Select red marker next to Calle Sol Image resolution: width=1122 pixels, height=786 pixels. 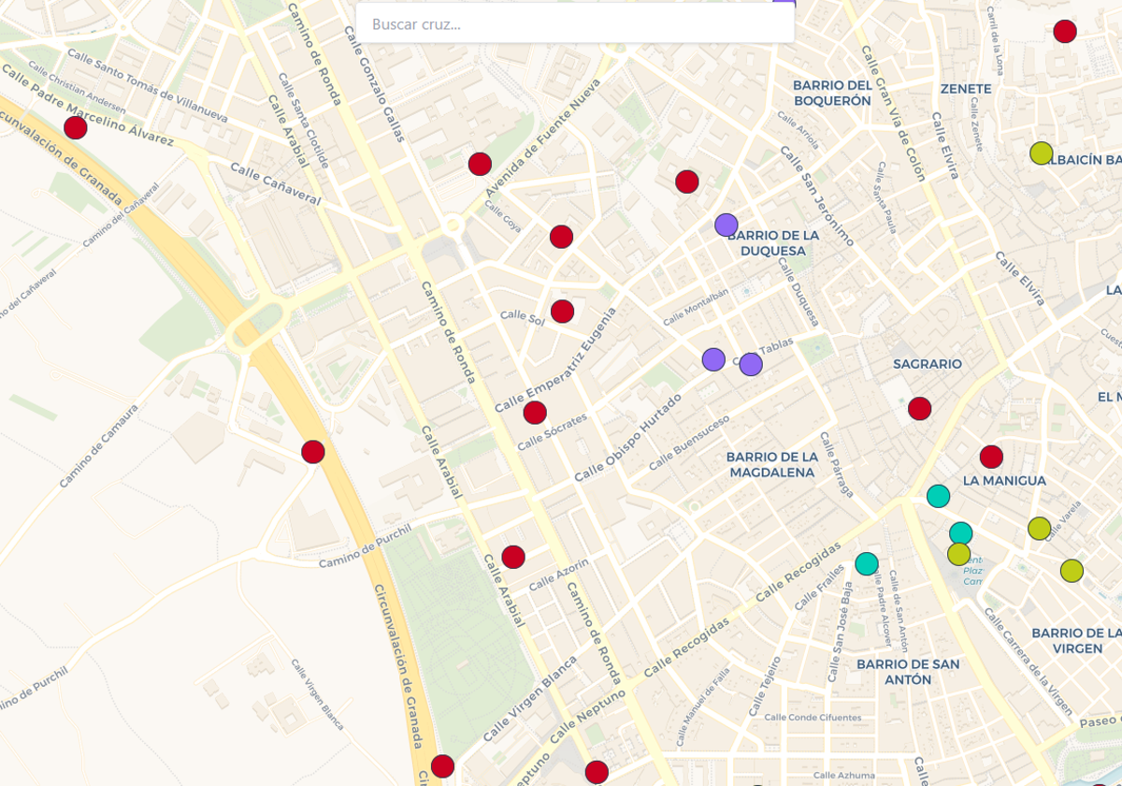coord(562,312)
